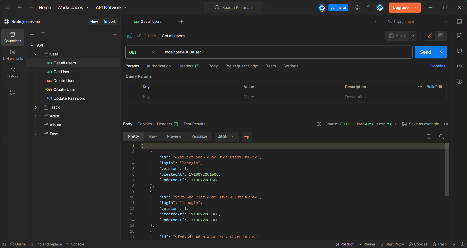Open the comments mode icon next to pencil
Image resolution: width=467 pixels, height=248 pixels.
pos(441,36)
